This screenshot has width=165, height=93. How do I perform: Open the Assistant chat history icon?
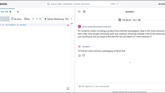click(x=79, y=12)
